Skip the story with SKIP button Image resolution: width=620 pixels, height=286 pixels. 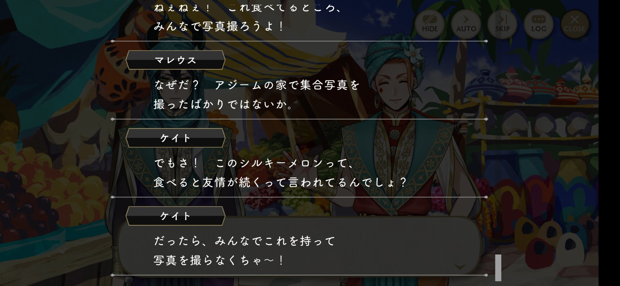point(502,24)
